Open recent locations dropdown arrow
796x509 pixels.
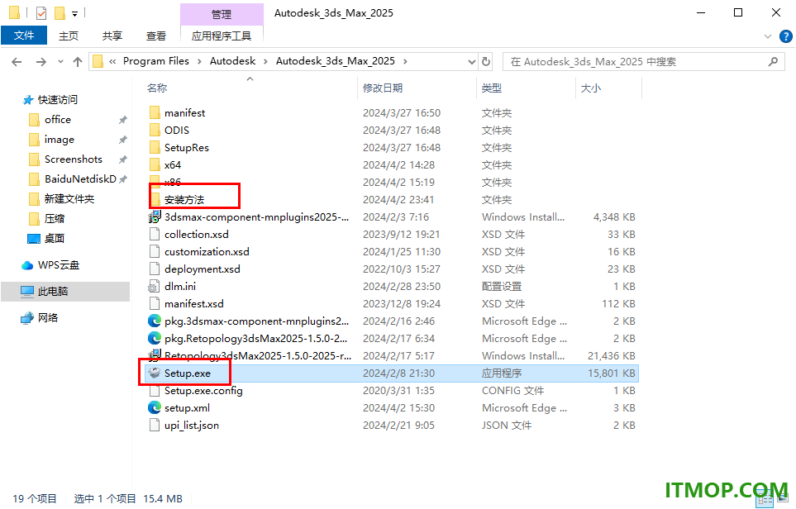coord(60,62)
